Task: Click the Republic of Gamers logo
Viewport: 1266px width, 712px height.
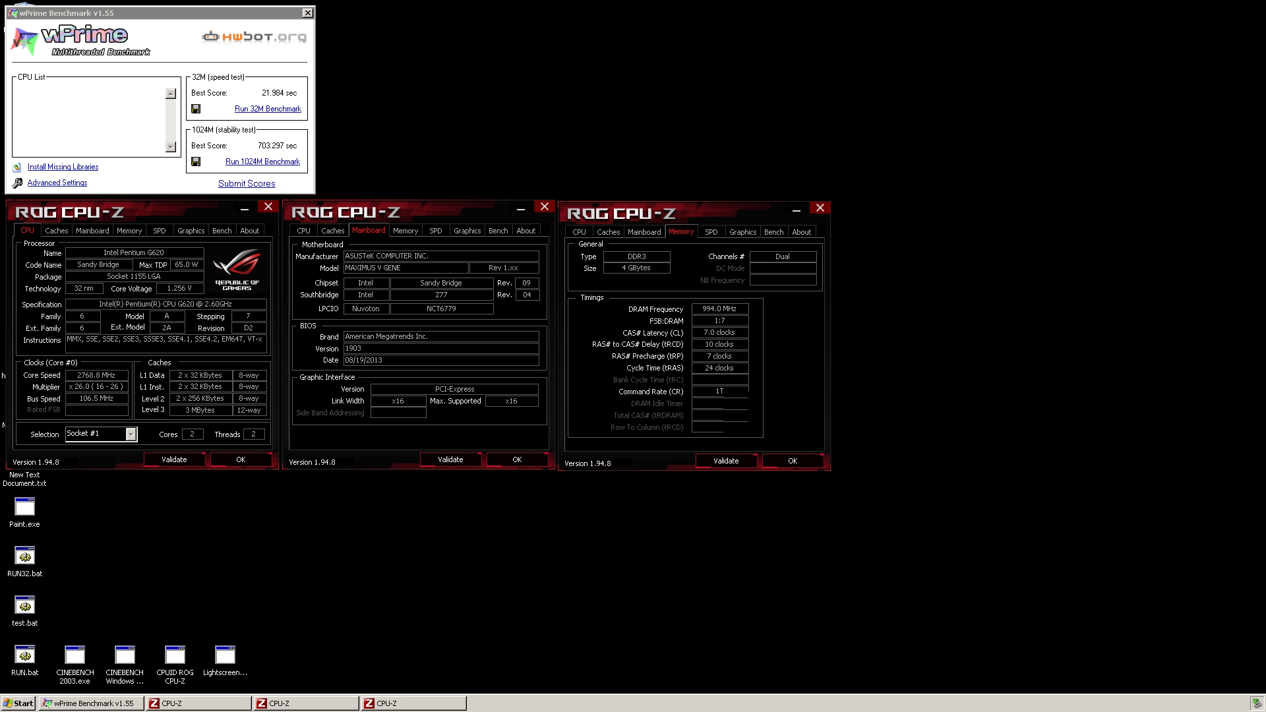Action: pos(237,269)
